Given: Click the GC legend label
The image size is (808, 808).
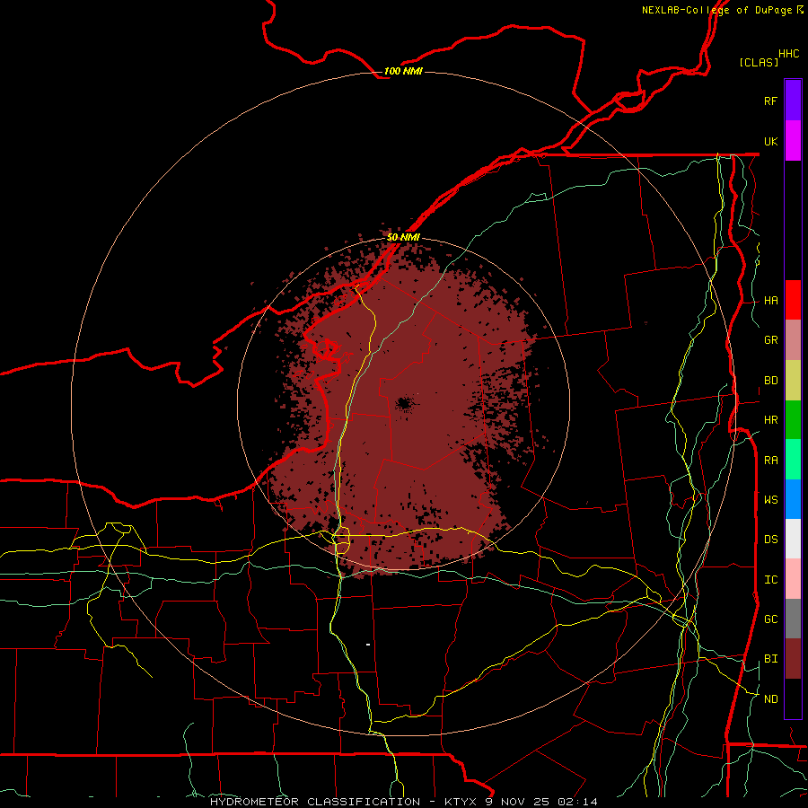Looking at the screenshot, I should [770, 619].
